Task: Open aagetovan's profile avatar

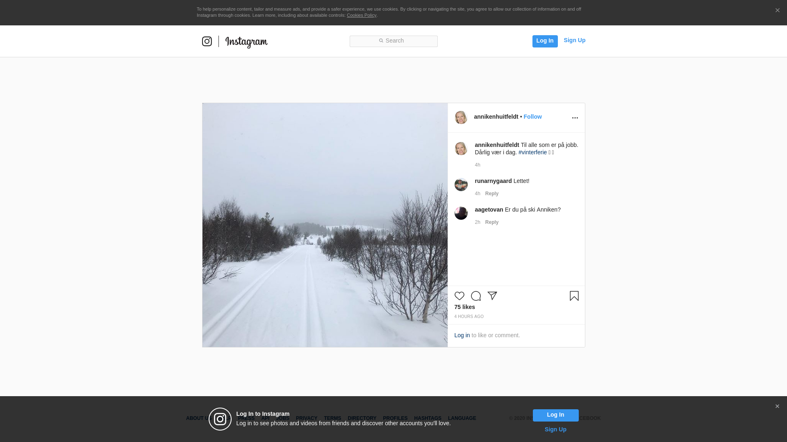Action: pos(461,213)
